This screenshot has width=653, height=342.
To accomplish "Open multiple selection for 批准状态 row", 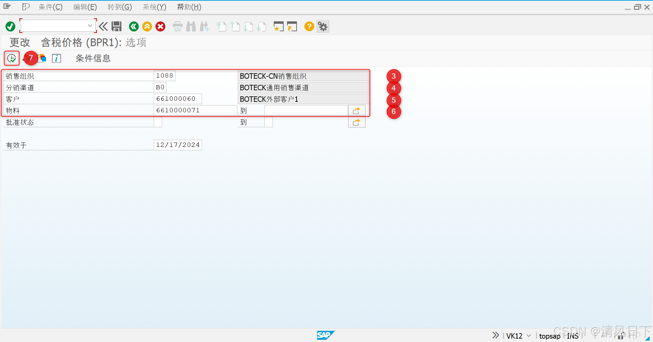I will 357,122.
